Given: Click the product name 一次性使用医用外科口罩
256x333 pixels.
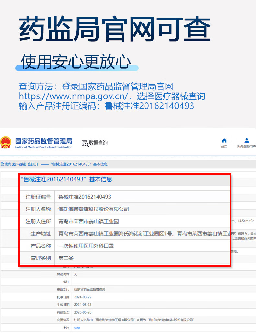Looking at the screenshot, I should pos(86,246).
